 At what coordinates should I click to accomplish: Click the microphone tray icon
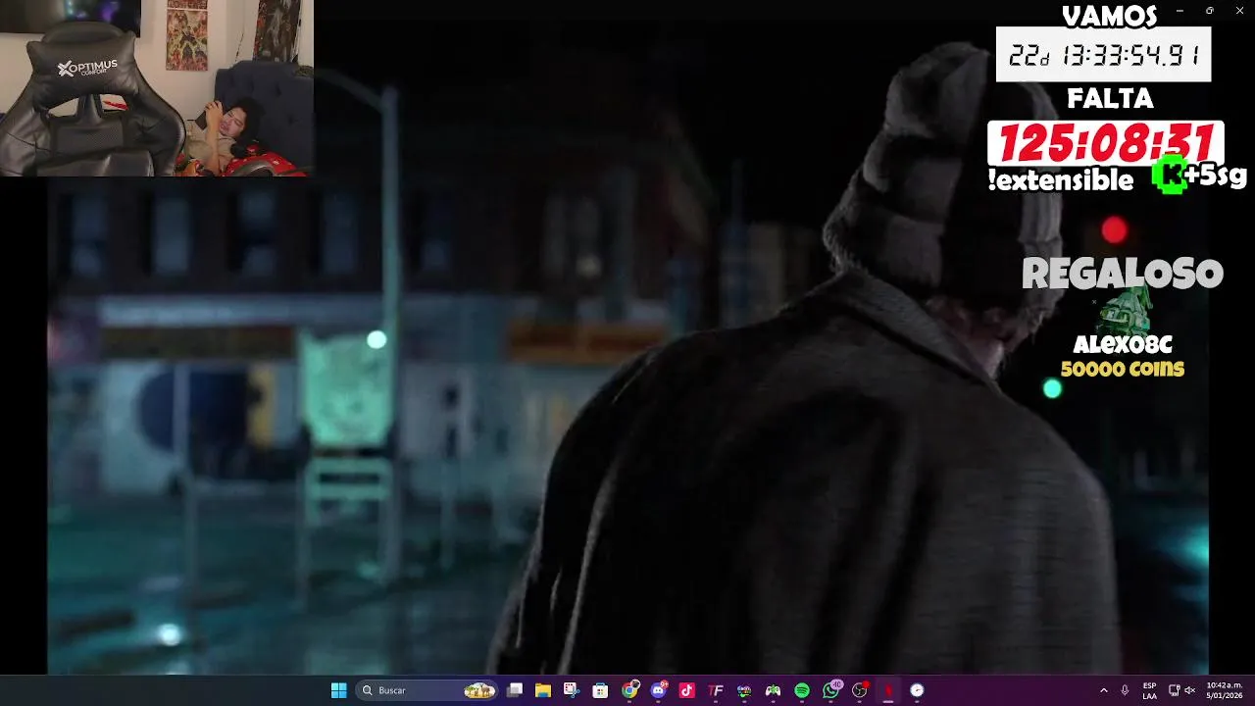(x=1125, y=690)
